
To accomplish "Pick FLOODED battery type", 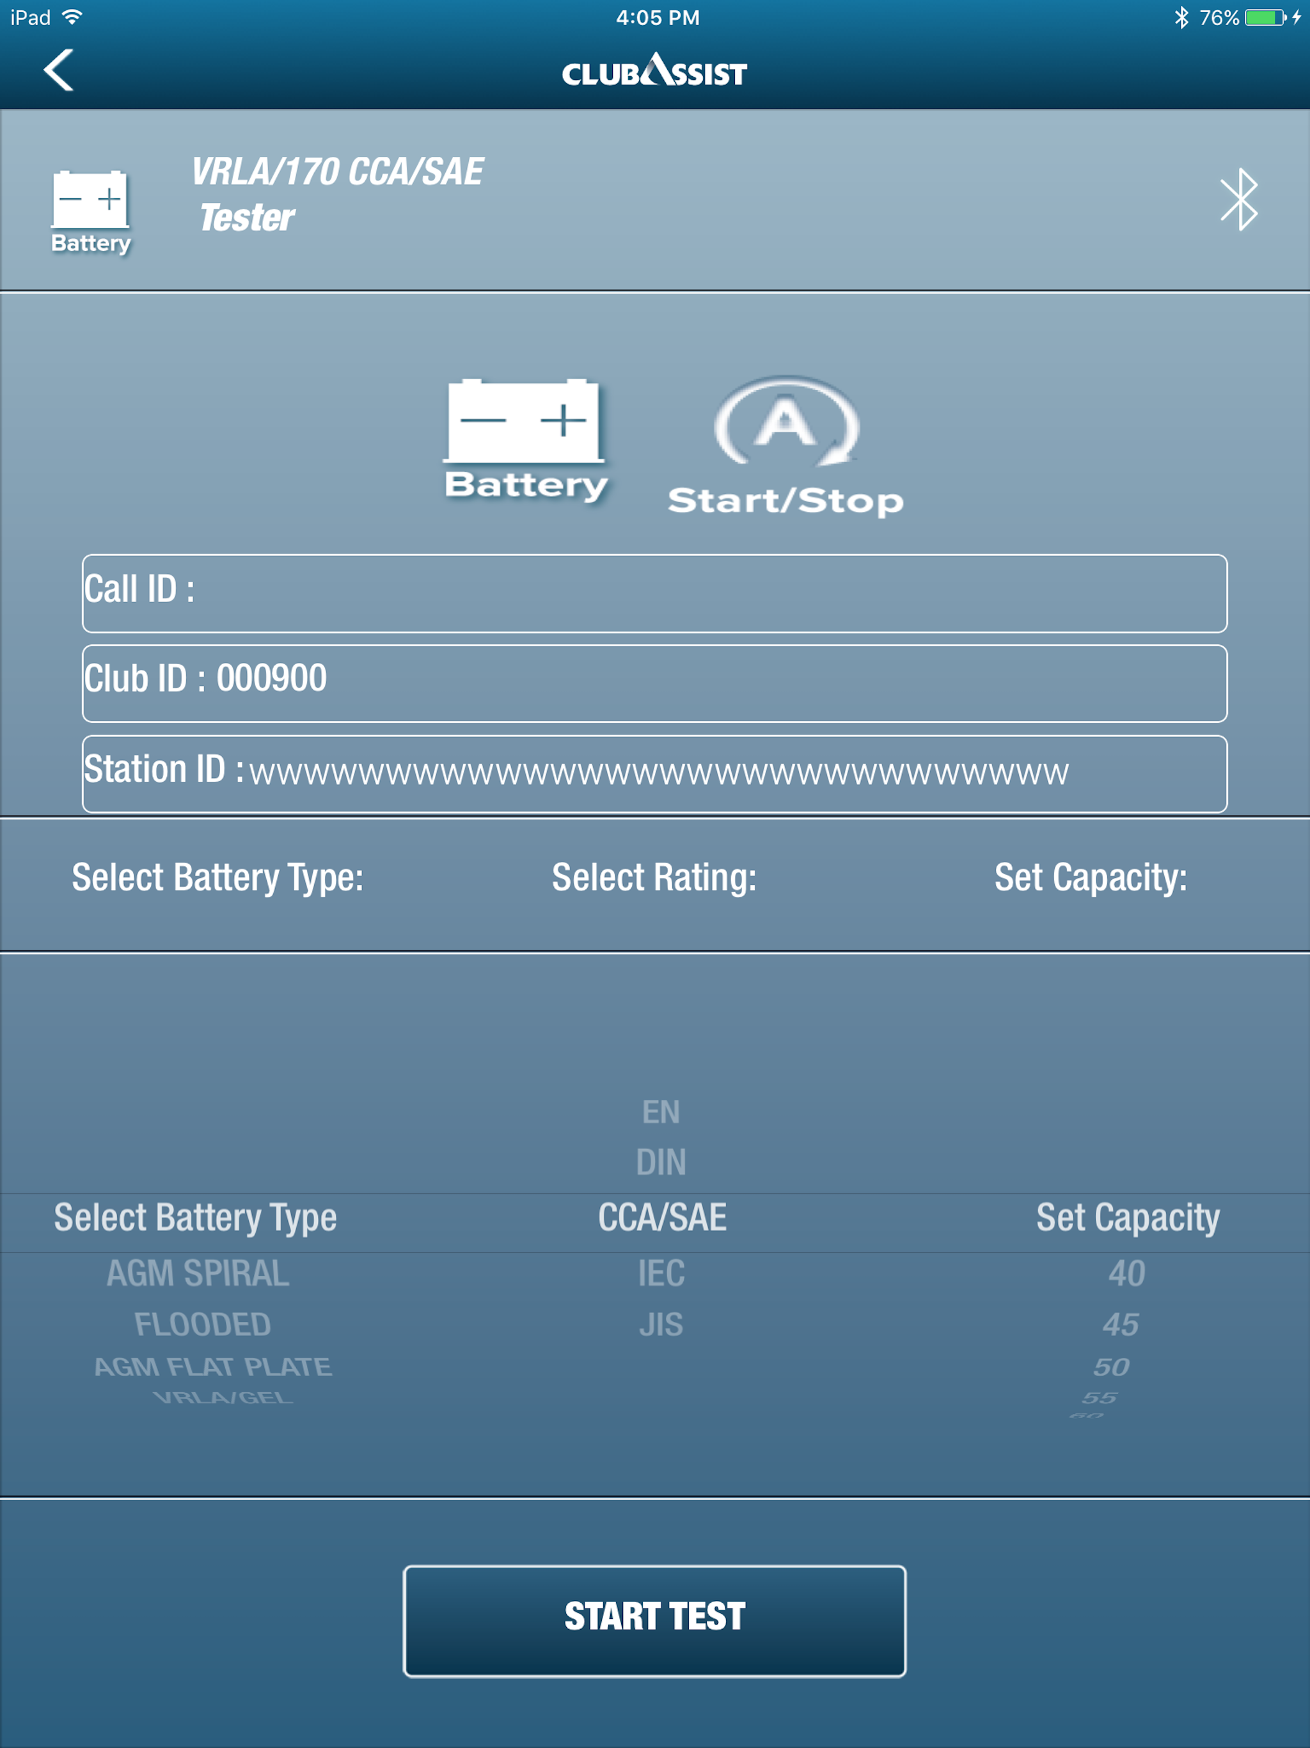I will coord(202,1324).
